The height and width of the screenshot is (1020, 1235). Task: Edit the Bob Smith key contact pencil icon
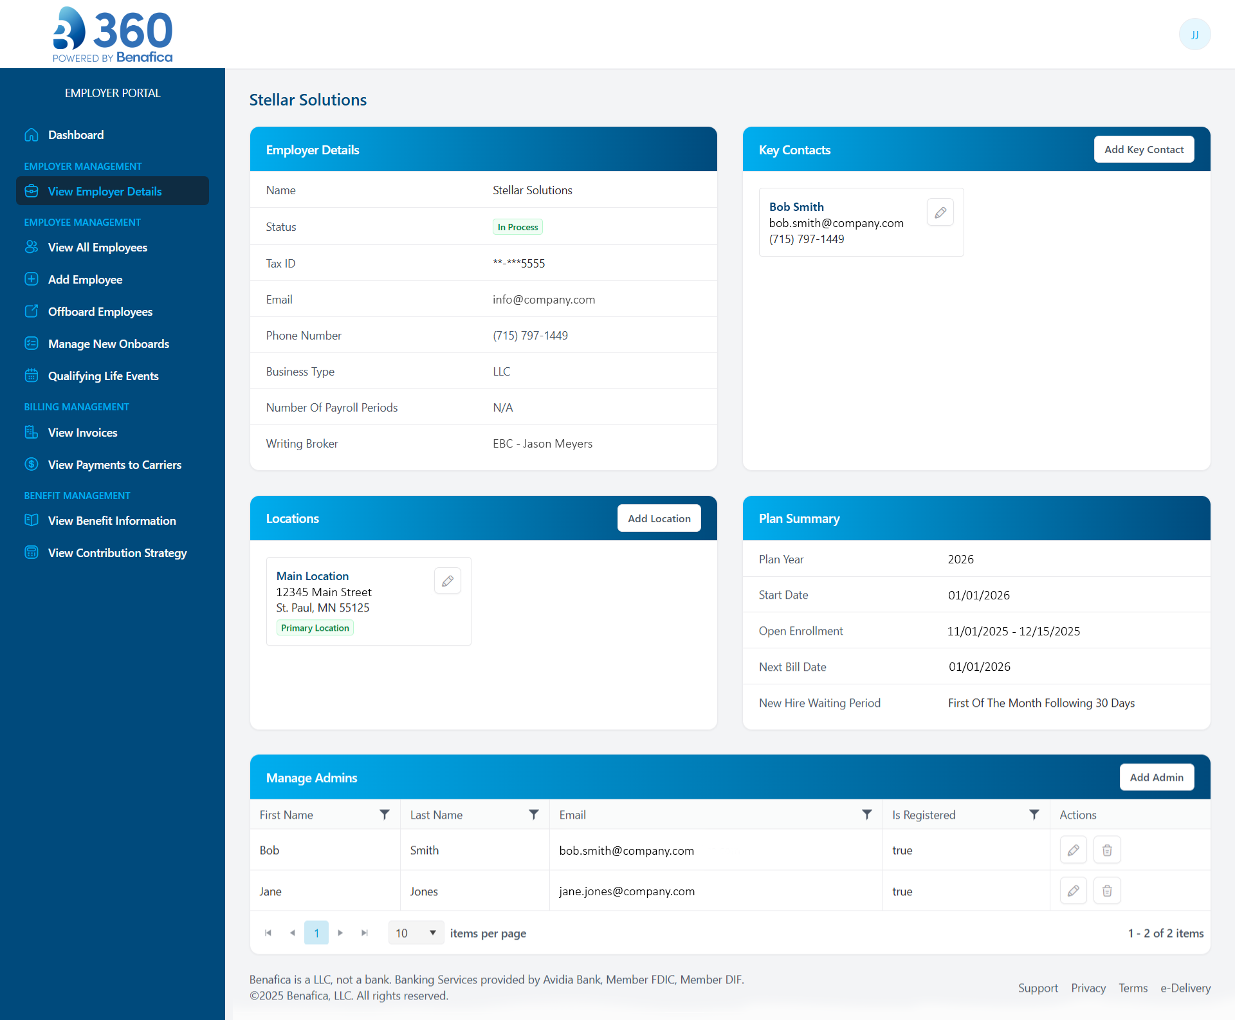click(x=940, y=212)
